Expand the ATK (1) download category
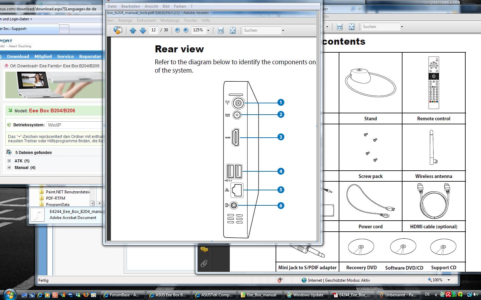The image size is (481, 300). pos(9,161)
